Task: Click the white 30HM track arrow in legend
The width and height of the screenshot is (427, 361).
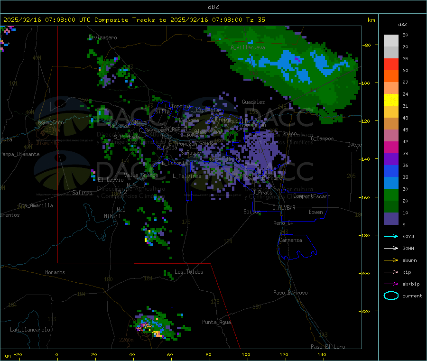Action: click(391, 248)
